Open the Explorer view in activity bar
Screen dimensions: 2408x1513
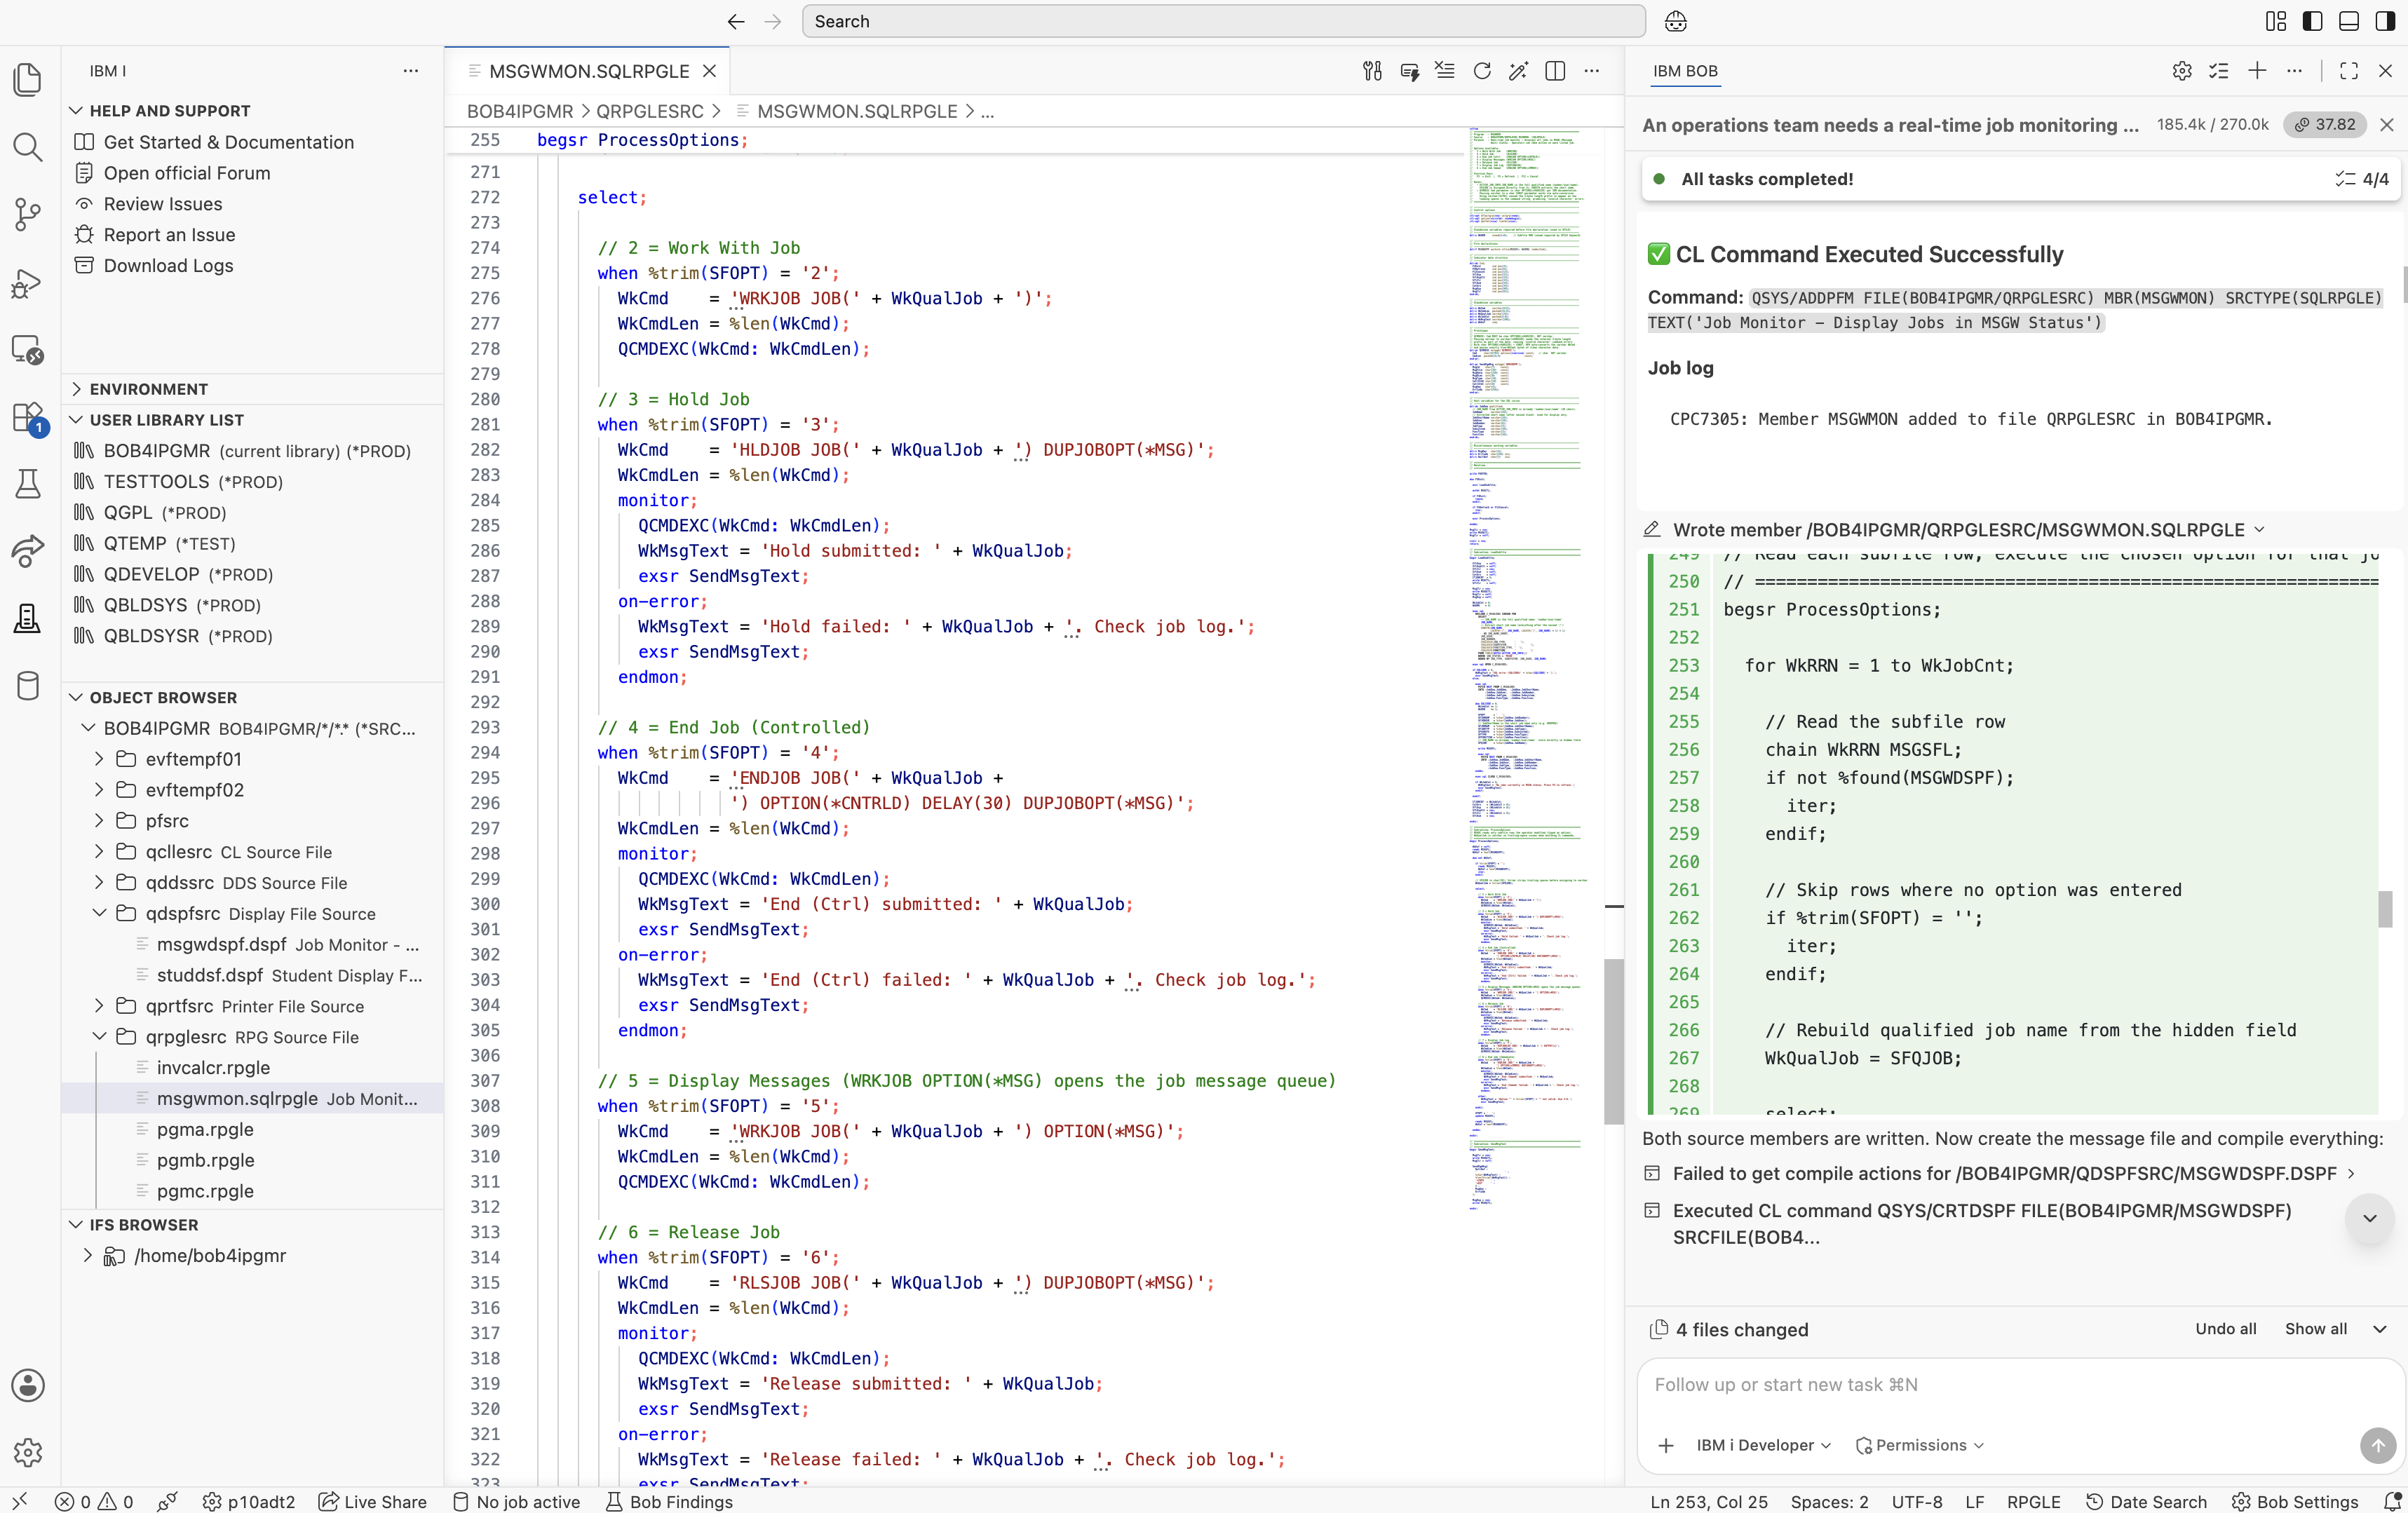[x=28, y=79]
